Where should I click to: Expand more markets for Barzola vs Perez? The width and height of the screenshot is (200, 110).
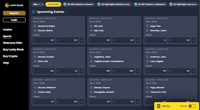click(x=82, y=71)
